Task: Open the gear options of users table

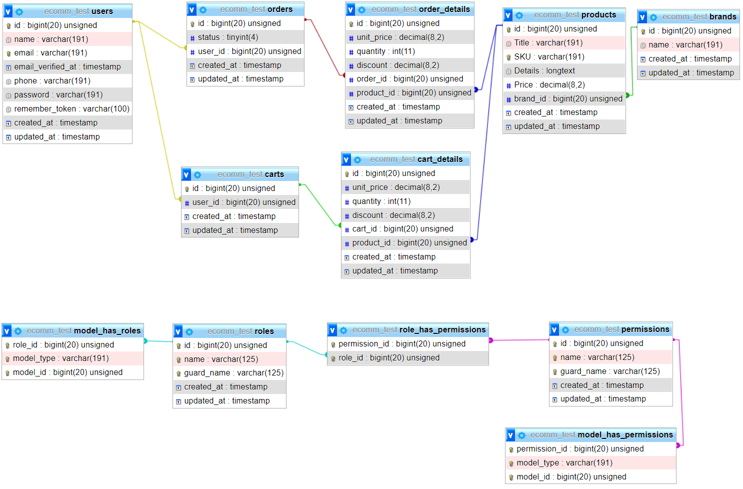Action: (x=19, y=11)
